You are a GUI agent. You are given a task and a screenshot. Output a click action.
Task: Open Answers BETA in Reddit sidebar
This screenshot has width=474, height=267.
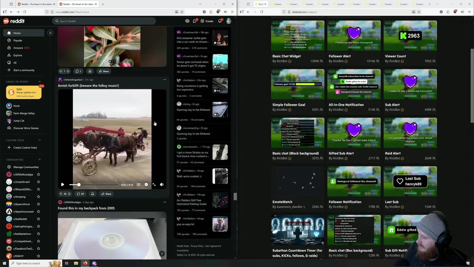24,48
